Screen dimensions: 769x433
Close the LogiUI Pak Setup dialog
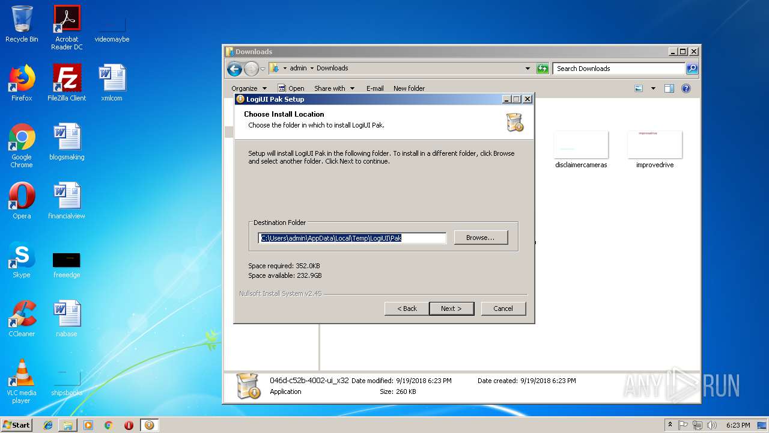527,99
